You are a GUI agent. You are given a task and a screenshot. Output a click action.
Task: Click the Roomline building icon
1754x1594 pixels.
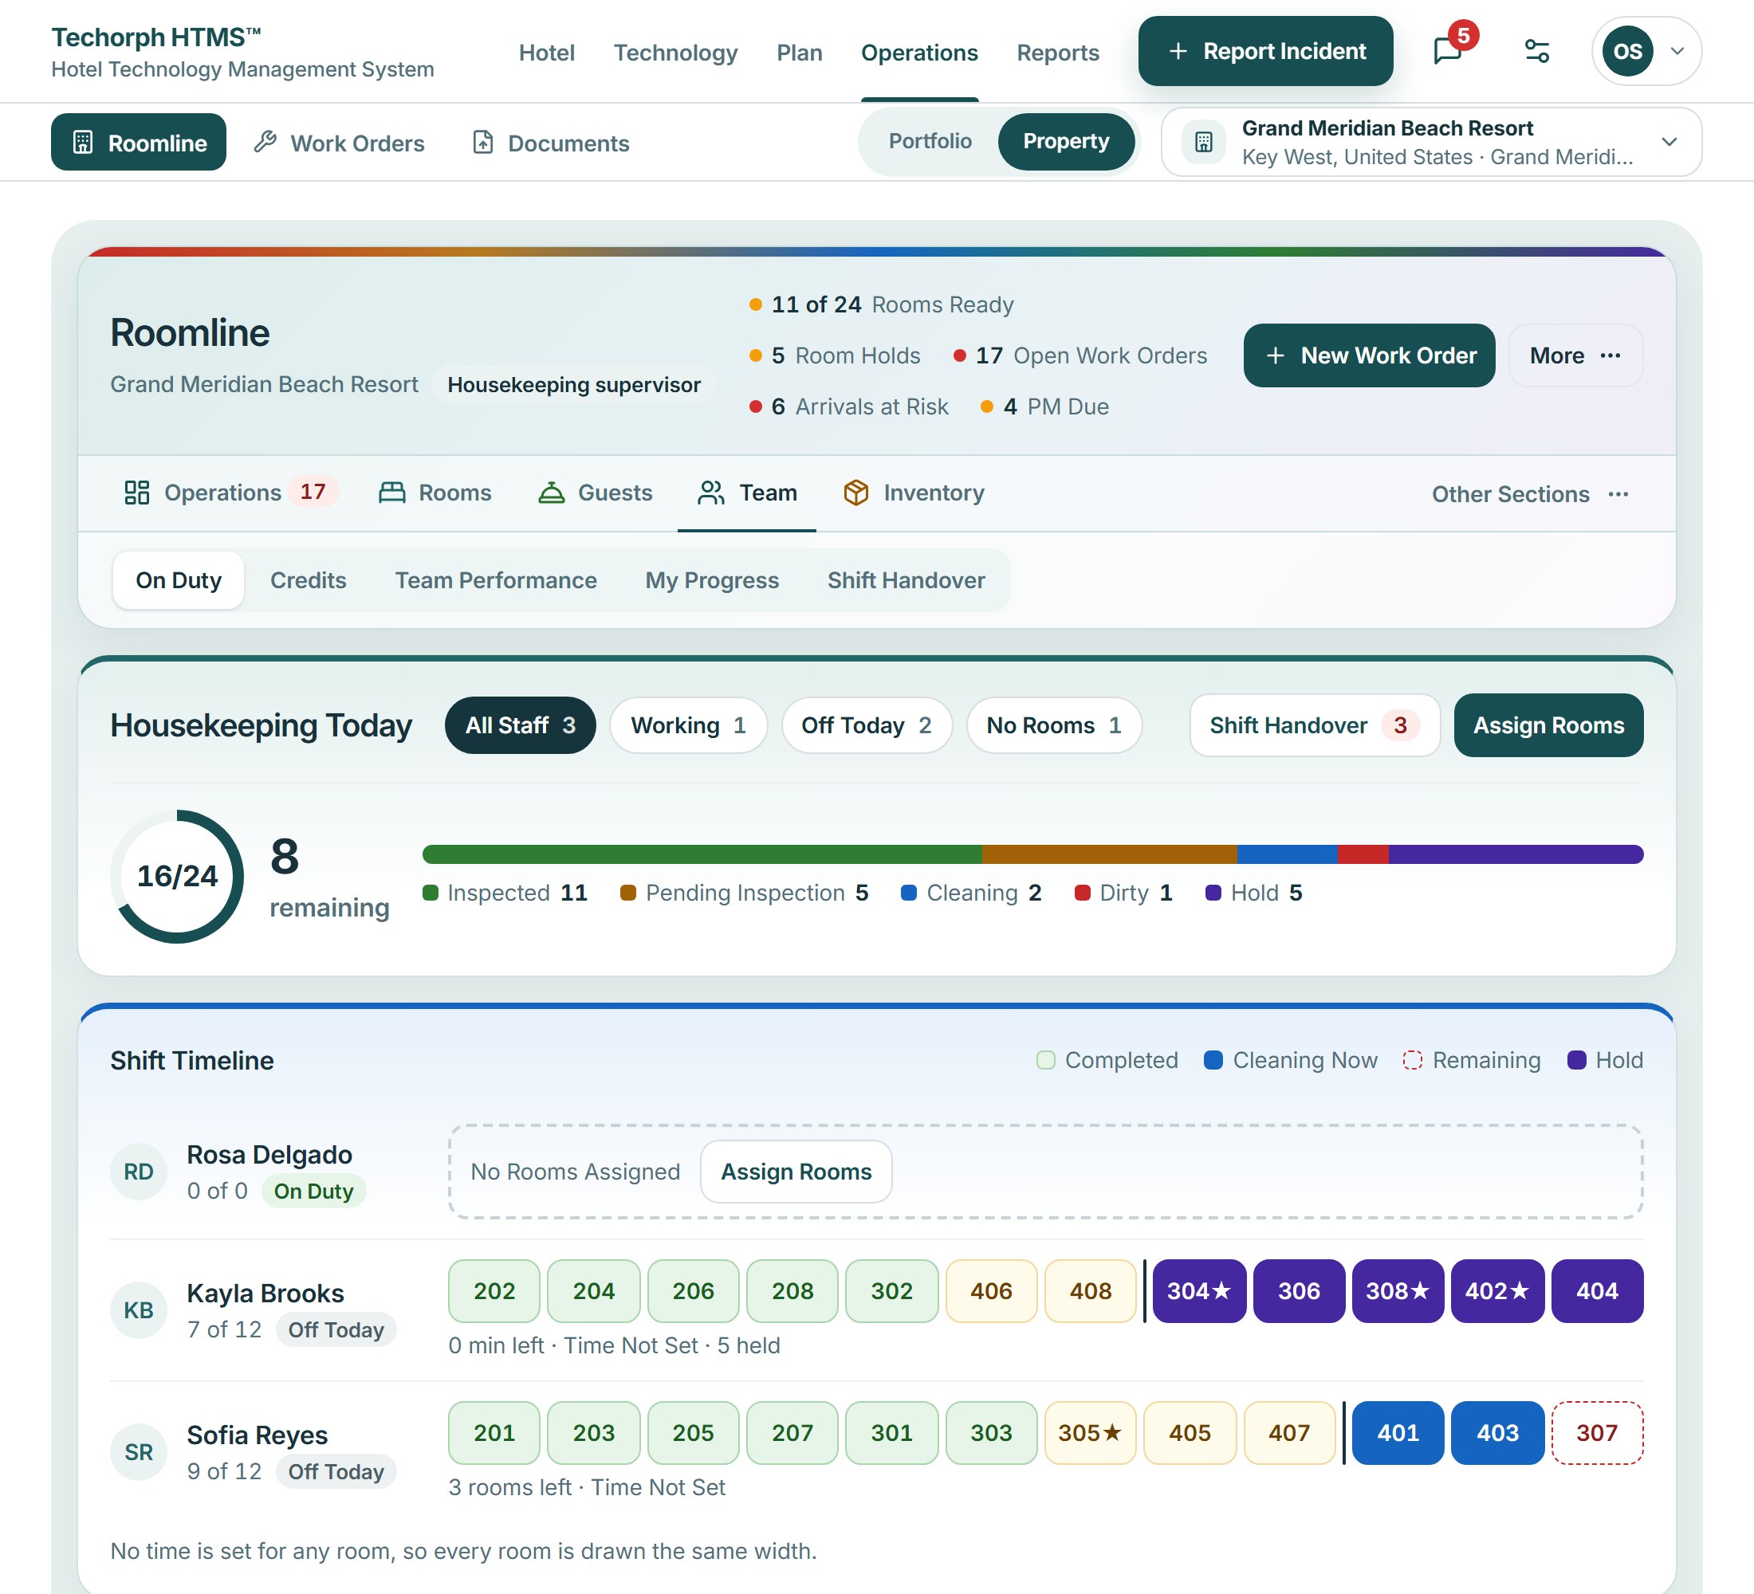(x=83, y=143)
